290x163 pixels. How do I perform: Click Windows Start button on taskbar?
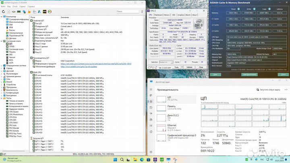115,160
